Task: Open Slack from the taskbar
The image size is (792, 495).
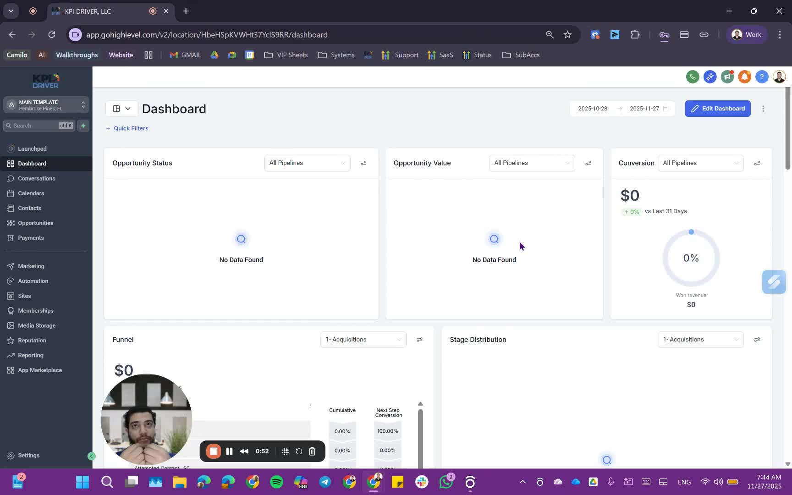Action: click(422, 482)
